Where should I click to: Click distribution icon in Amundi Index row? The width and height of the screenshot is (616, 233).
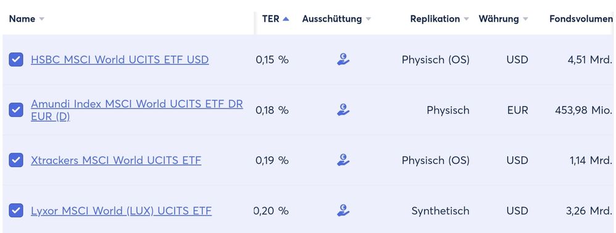[343, 110]
